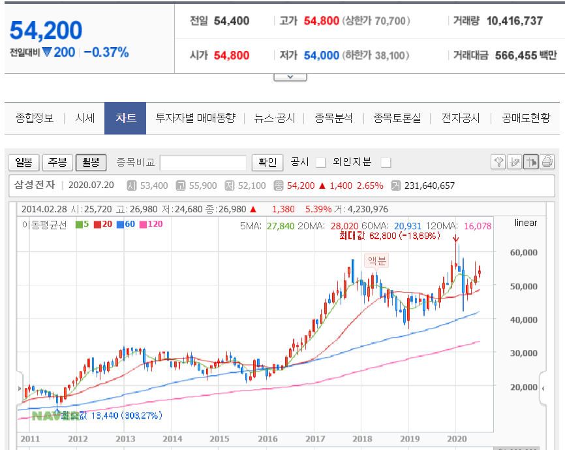Screen dimensions: 565x450
Task: Switch to 일봉 daily candle view
Action: click(23, 162)
